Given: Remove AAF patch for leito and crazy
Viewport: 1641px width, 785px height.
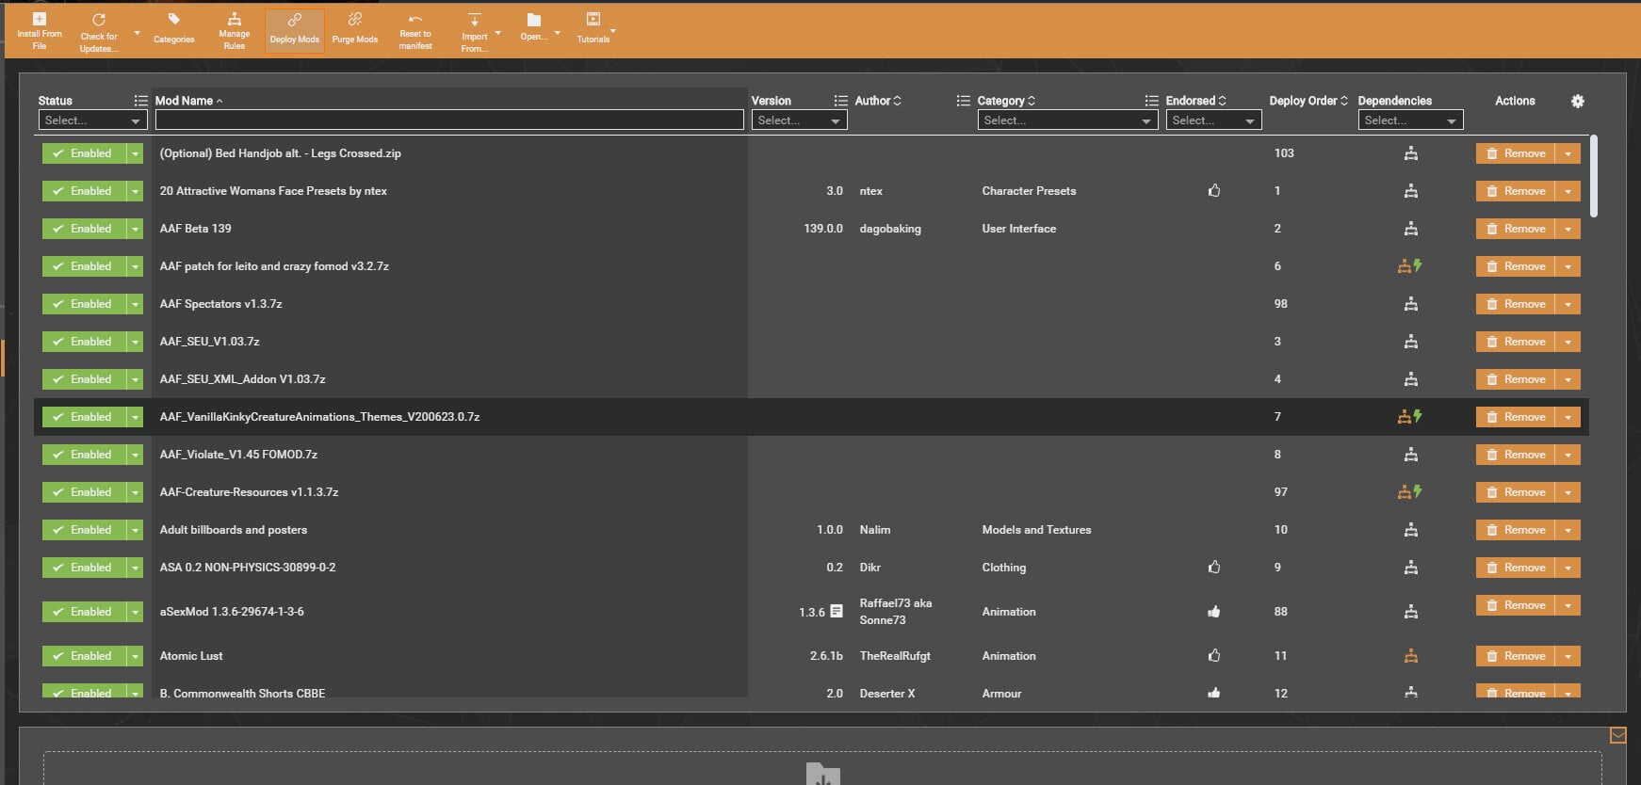Looking at the screenshot, I should [x=1516, y=266].
